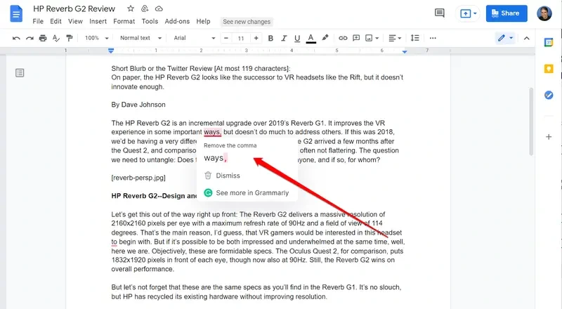The height and width of the screenshot is (309, 562).
Task: Open the Normal text style dropdown
Action: pos(141,38)
